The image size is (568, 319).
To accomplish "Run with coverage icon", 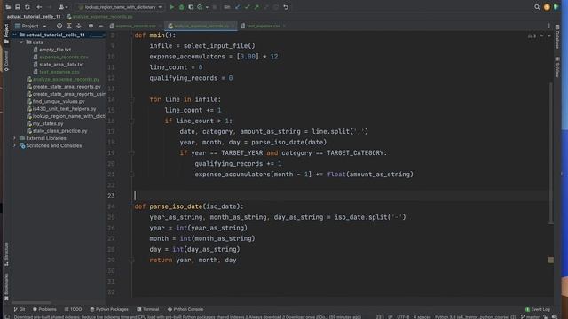I will (191, 7).
